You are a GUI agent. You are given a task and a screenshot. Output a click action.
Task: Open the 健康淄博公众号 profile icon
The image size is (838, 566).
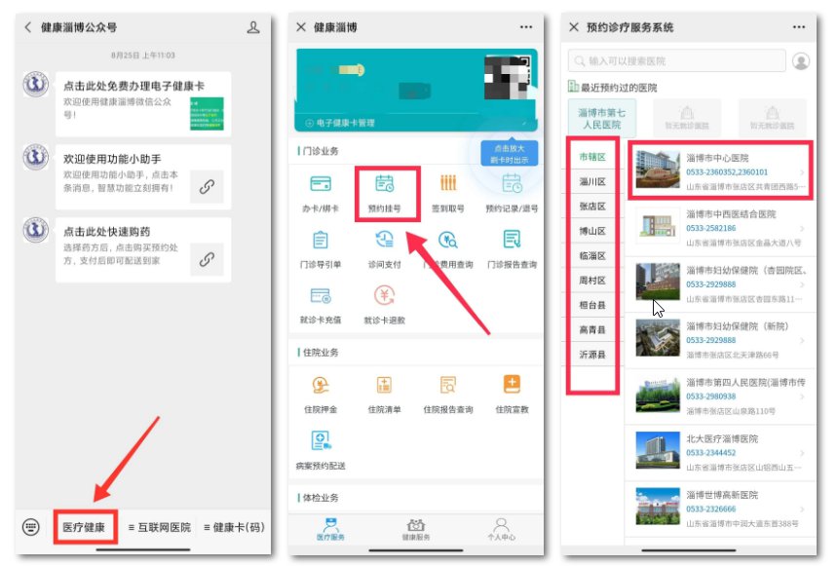click(x=253, y=27)
